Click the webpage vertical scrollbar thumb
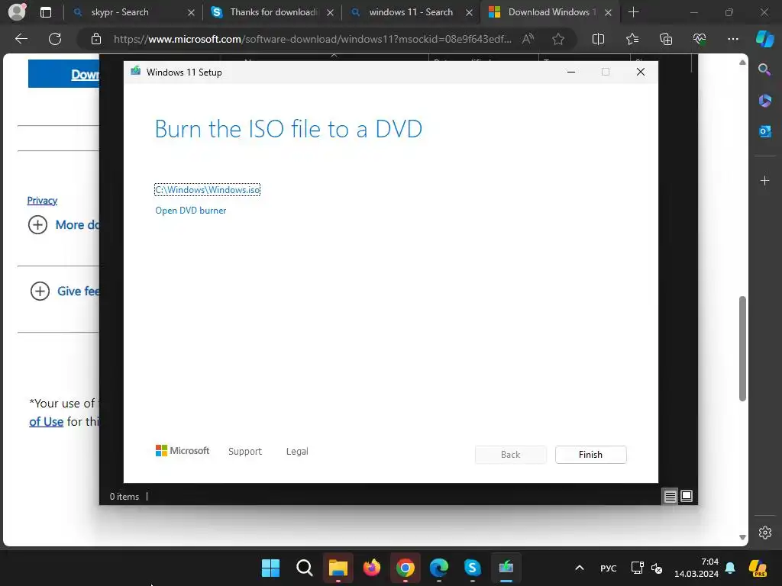The height and width of the screenshot is (586, 782). click(742, 349)
